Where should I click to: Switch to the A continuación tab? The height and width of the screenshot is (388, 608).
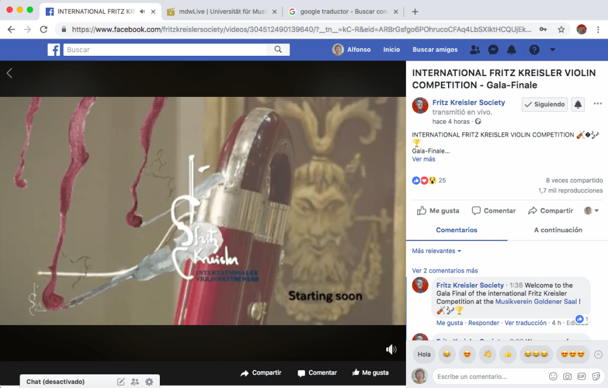[x=557, y=230]
